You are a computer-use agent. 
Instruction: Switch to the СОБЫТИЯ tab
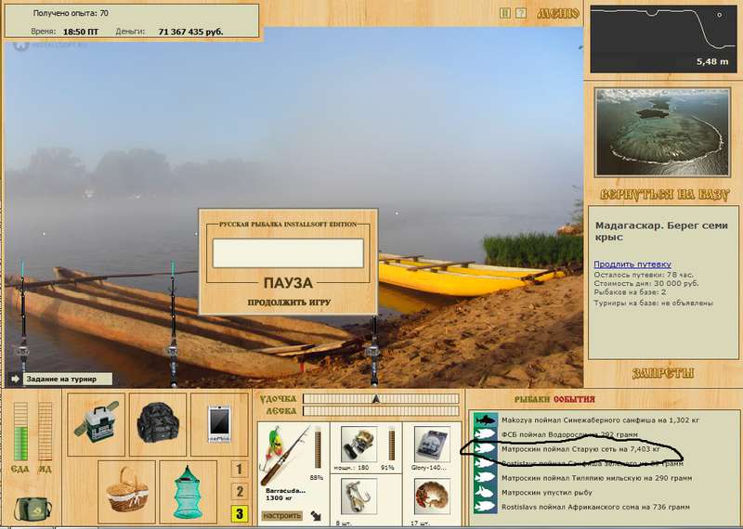pyautogui.click(x=574, y=399)
